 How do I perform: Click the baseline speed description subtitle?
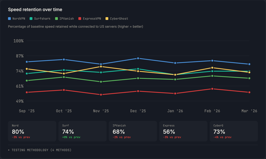click(x=76, y=27)
